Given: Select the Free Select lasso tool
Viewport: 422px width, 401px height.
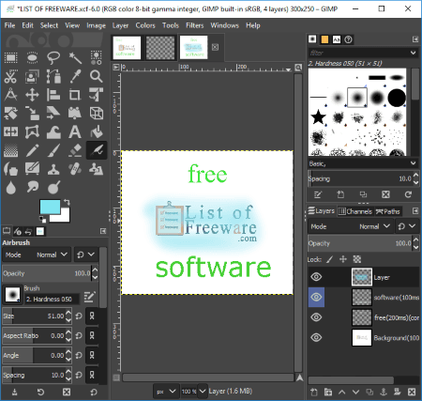Looking at the screenshot, I should tap(53, 57).
